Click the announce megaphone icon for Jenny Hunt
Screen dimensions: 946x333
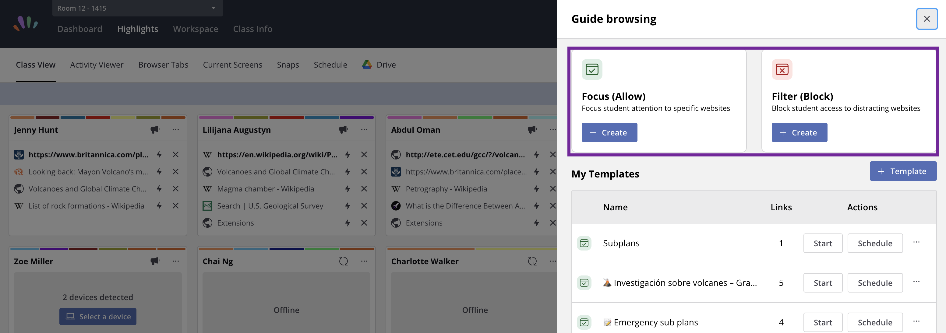click(155, 130)
